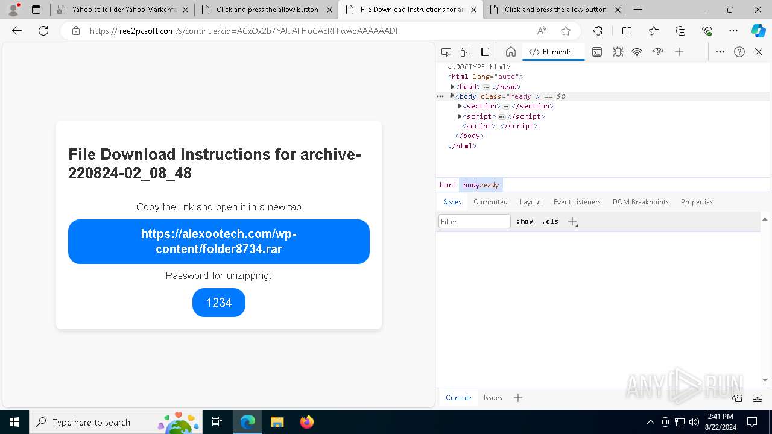Focus the Styles Filter input field
Screen dimensions: 772x434
tap(475, 221)
